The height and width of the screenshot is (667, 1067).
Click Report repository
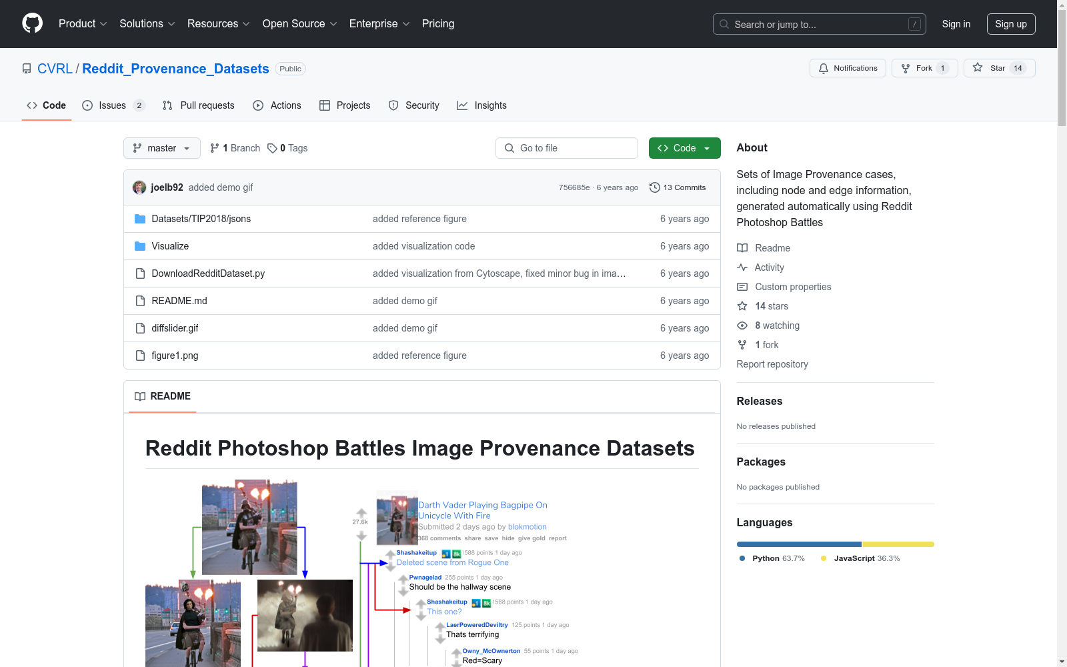(x=772, y=364)
